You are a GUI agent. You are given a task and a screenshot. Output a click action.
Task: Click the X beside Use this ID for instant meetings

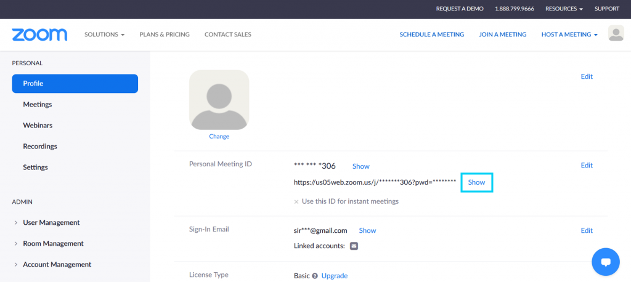[x=296, y=201]
